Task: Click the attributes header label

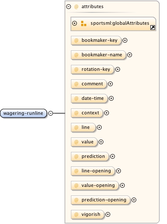Action: [92, 6]
